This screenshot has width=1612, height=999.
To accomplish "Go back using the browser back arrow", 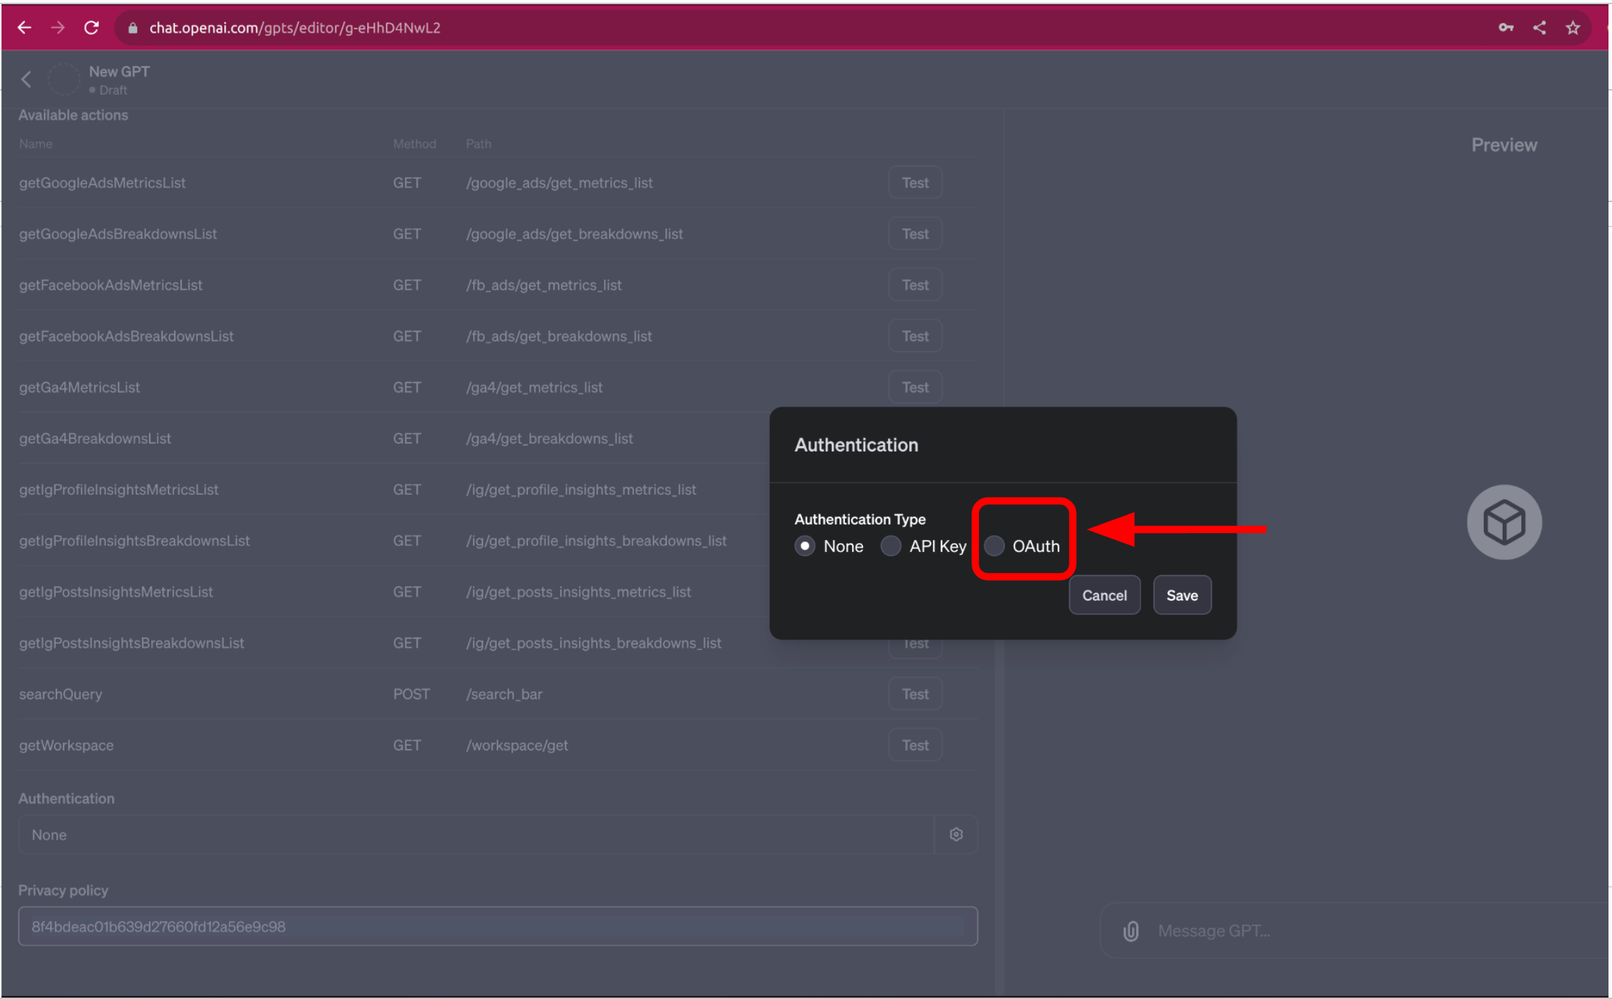I will [24, 27].
